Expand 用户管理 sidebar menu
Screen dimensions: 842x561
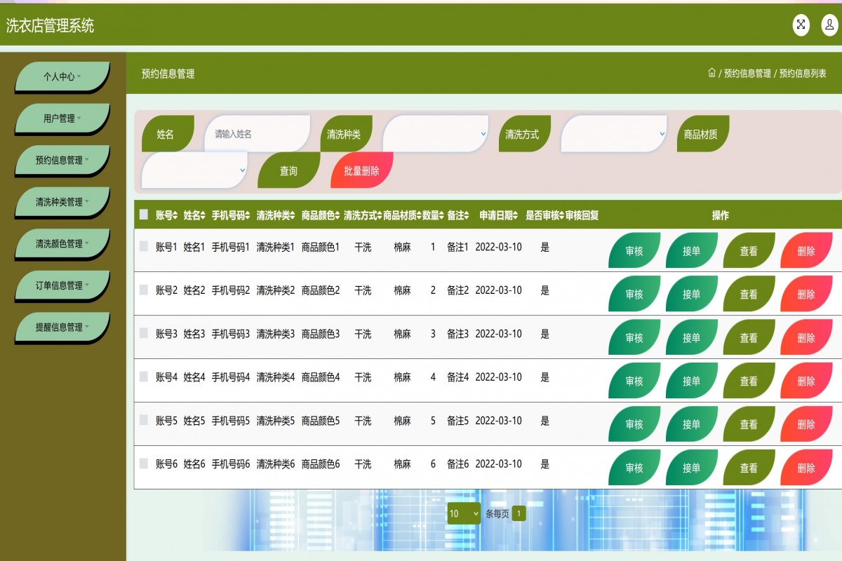click(62, 119)
